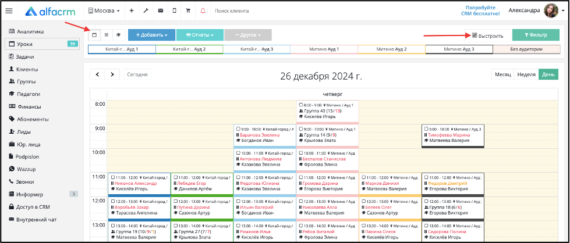
Task: Click the Сегодня button
Action: [x=137, y=74]
